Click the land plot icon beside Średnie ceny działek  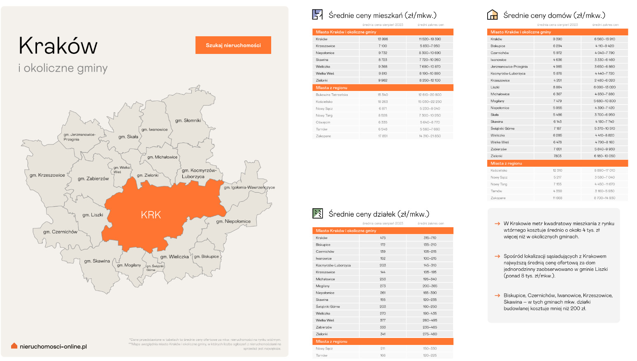click(317, 213)
